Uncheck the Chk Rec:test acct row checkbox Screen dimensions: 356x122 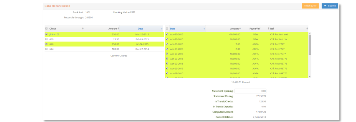(x=167, y=34)
